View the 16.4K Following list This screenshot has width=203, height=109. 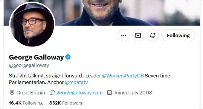tap(26, 103)
